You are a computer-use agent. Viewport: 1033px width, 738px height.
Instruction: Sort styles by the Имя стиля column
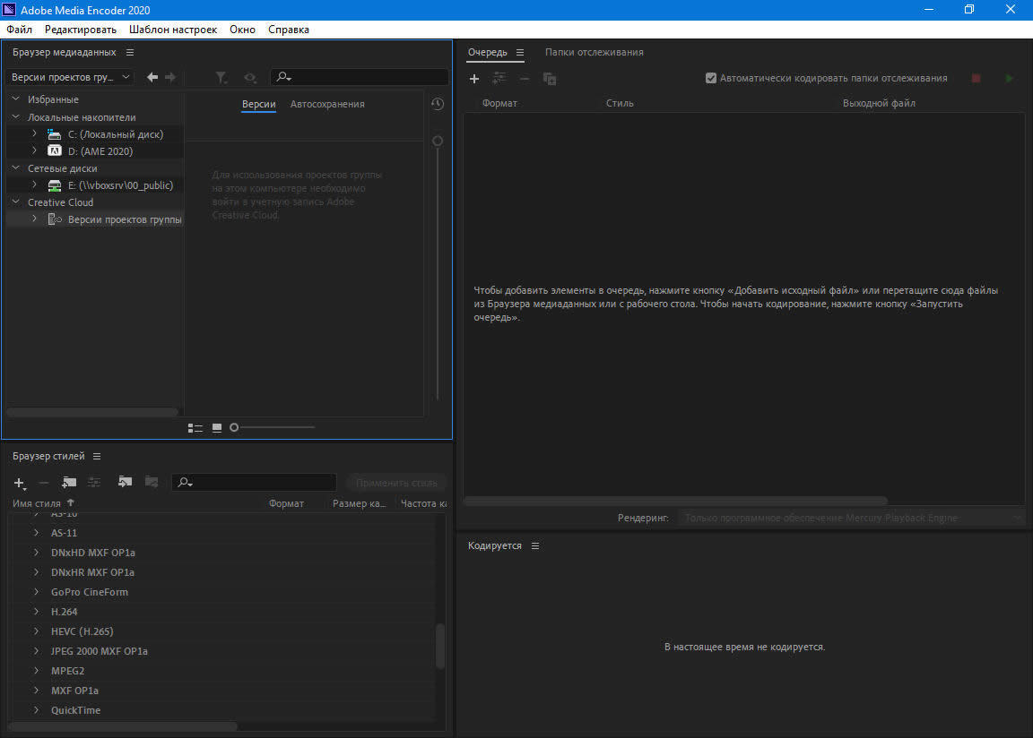[37, 504]
